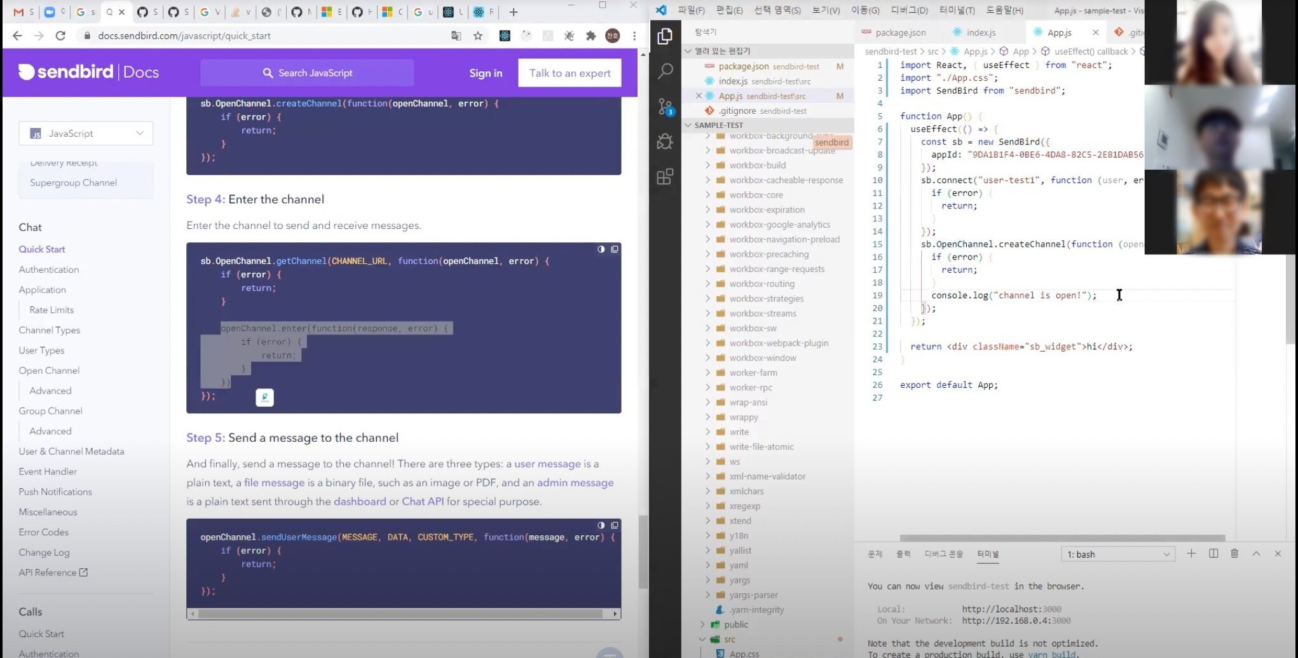Open .yarn-integrity file in explorer
Screen dimensions: 1298x658
[756, 610]
